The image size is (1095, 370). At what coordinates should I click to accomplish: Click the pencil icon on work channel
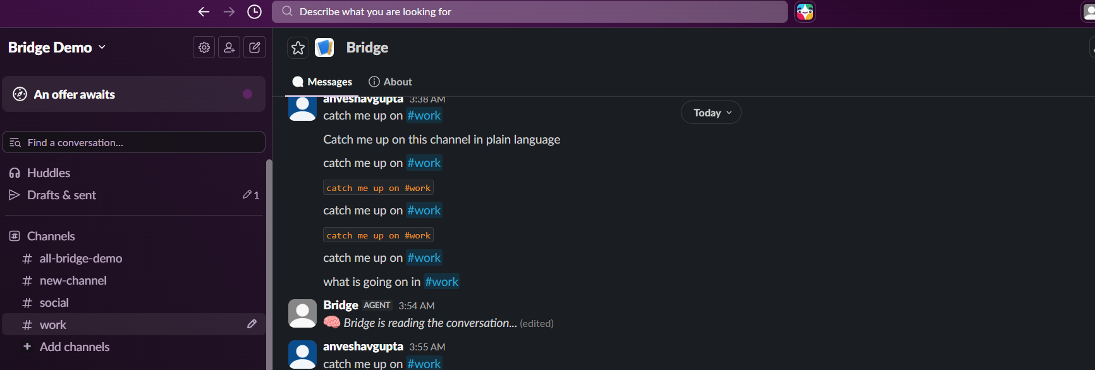click(252, 324)
